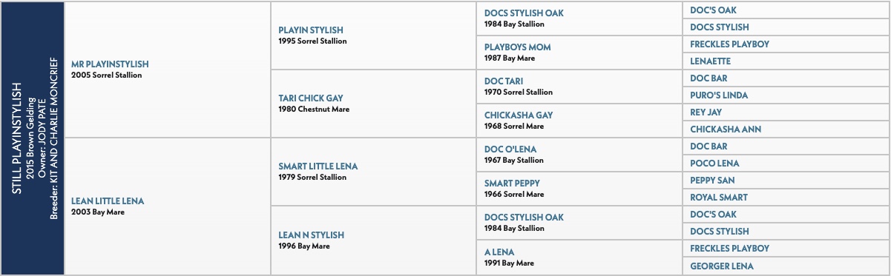
Task: Select POCO LENA ancestor link
Action: pyautogui.click(x=714, y=164)
